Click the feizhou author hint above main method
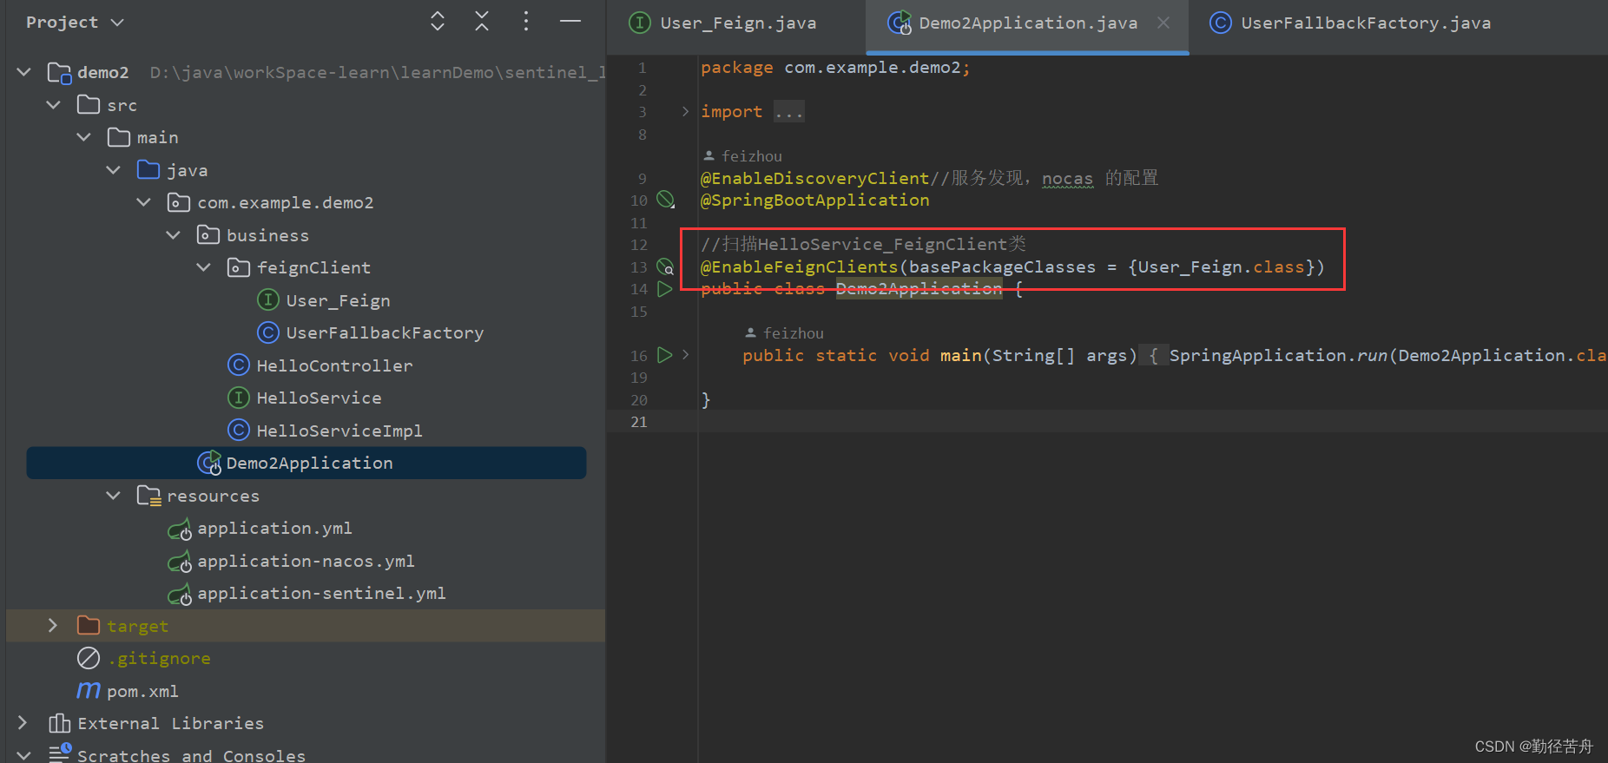Image resolution: width=1608 pixels, height=763 pixels. tap(785, 333)
